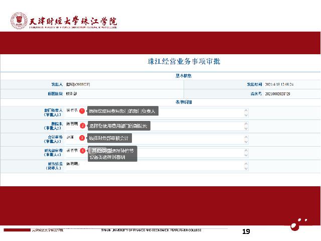
Task: Click the 终审人 field's down arrow
Action: coord(246,169)
